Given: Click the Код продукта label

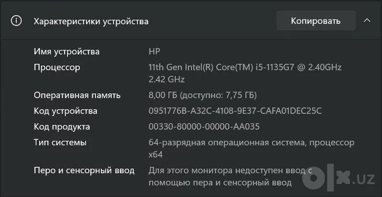Looking at the screenshot, I should (62, 127).
